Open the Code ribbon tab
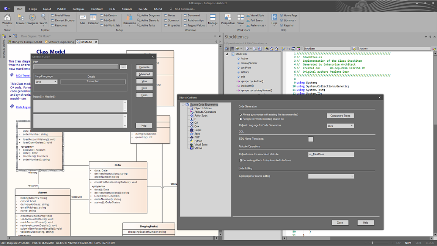This screenshot has height=246, width=437. [x=112, y=9]
